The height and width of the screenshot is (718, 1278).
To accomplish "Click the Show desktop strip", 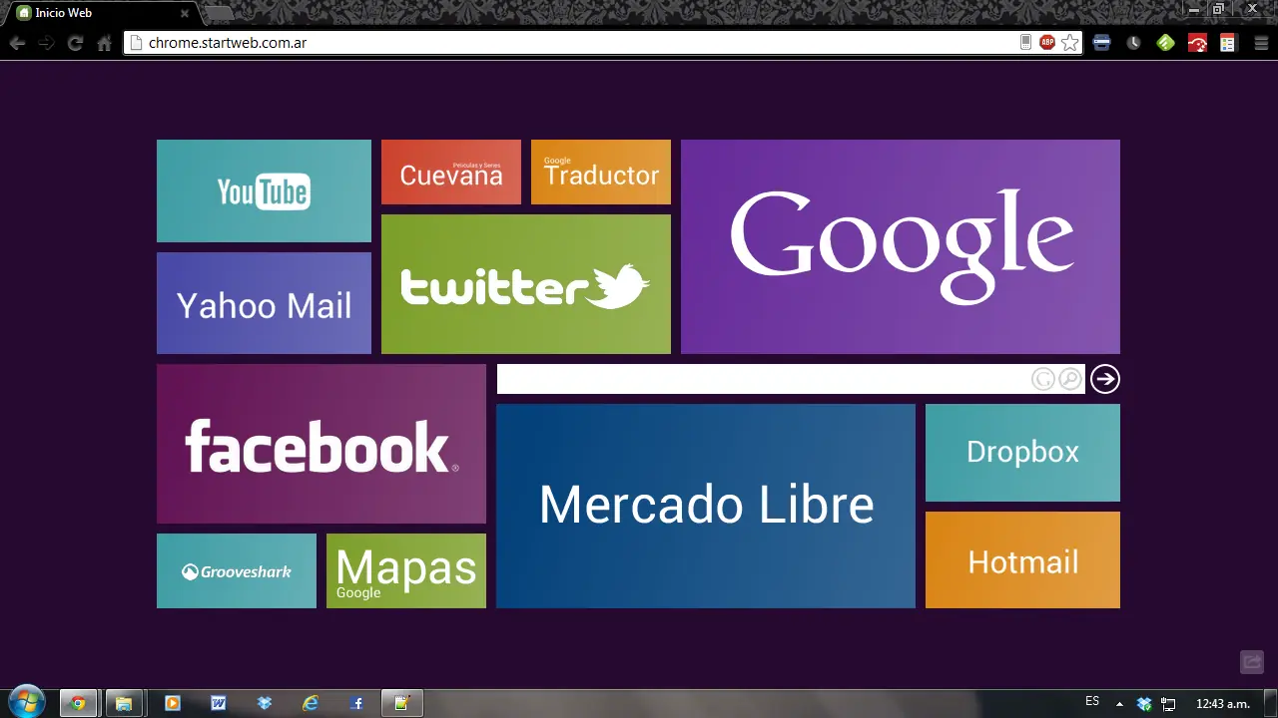I will point(1271,703).
